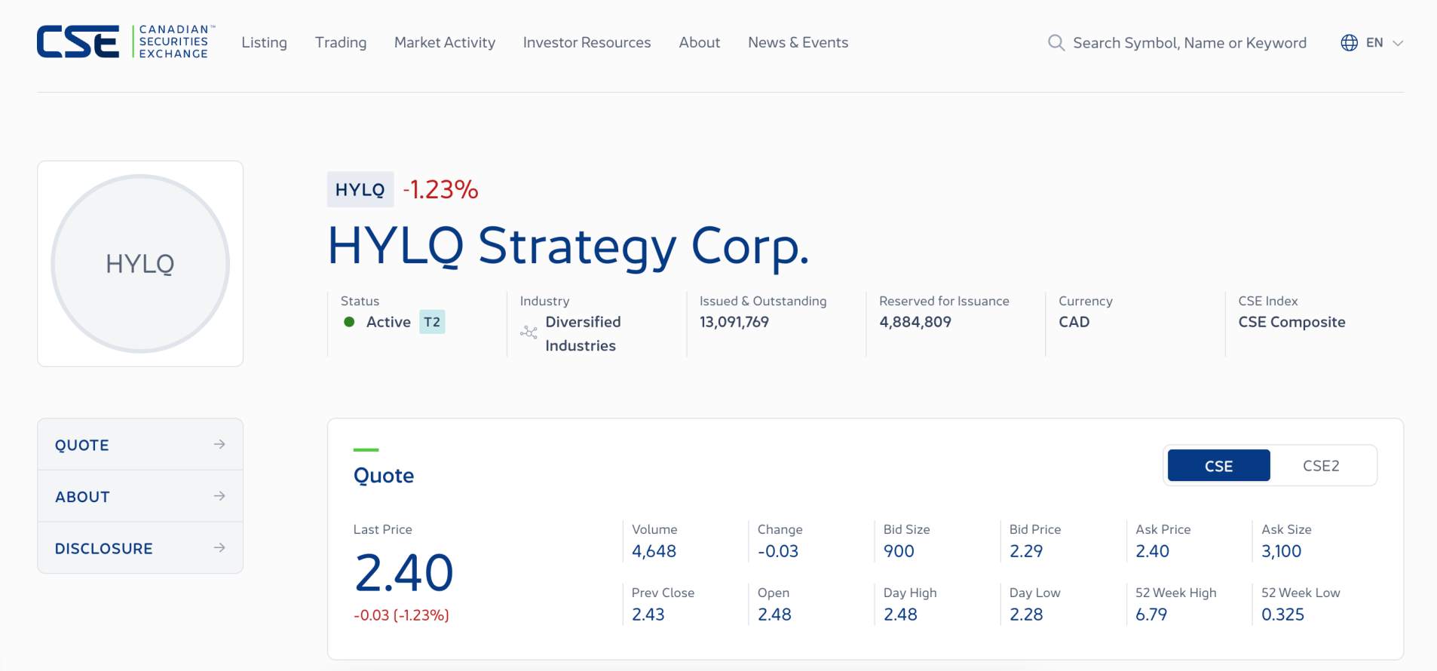1437x671 pixels.
Task: Click the search magnifier icon
Action: [x=1056, y=43]
